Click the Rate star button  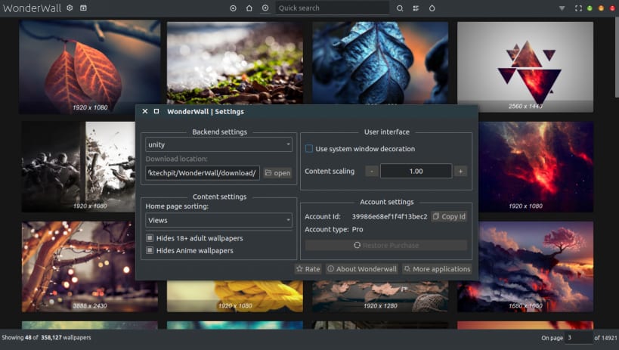(x=308, y=269)
